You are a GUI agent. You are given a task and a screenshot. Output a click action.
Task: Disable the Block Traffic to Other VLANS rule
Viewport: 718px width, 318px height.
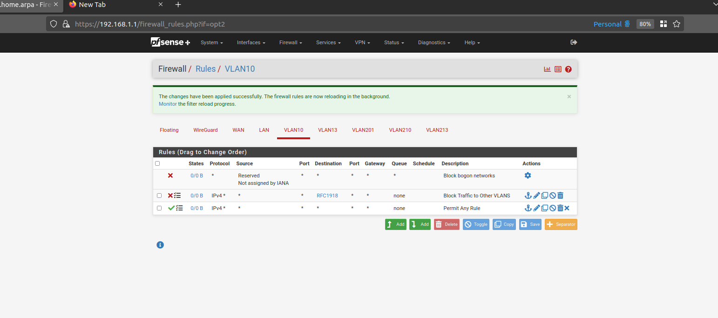click(x=552, y=196)
